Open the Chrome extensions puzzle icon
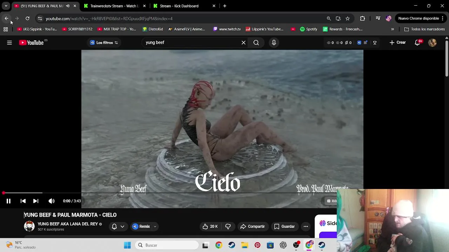This screenshot has height=252, width=449. [x=362, y=19]
